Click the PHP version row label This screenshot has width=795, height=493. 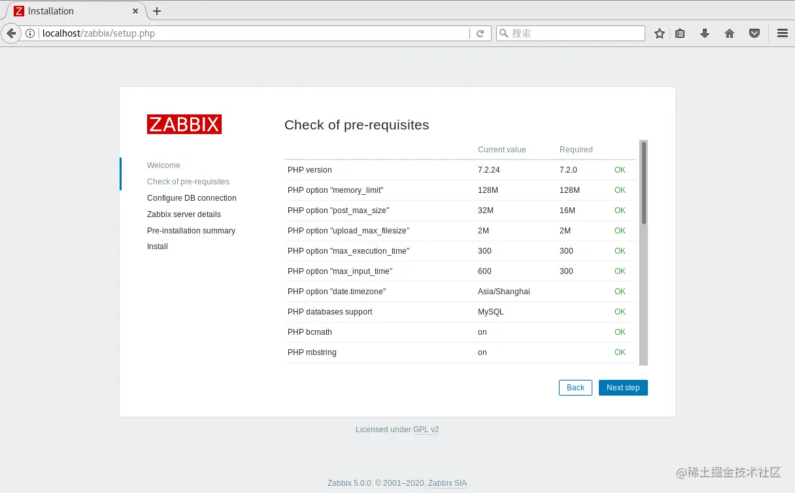point(310,170)
